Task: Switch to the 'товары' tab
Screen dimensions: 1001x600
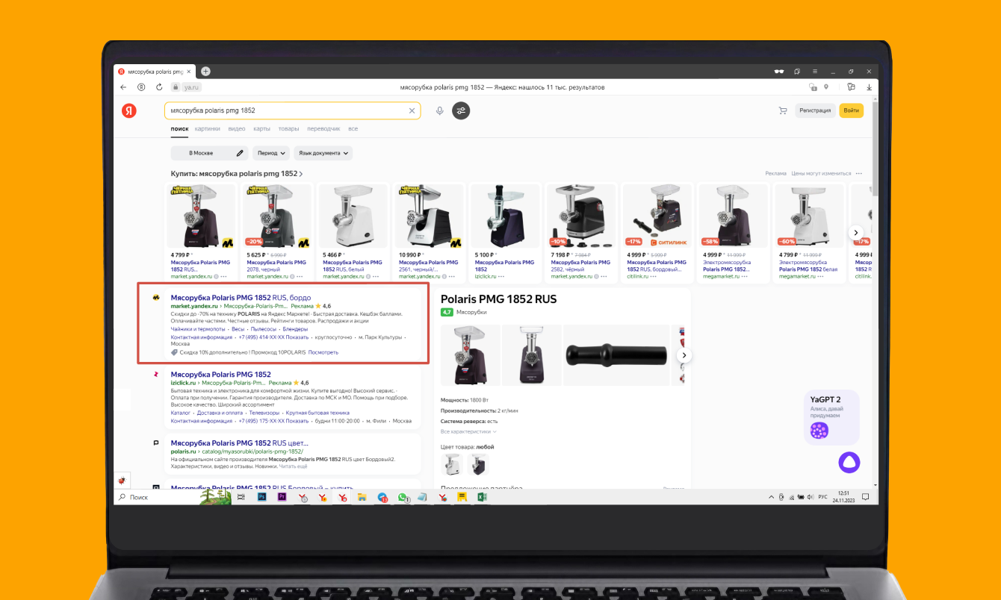Action: [288, 129]
